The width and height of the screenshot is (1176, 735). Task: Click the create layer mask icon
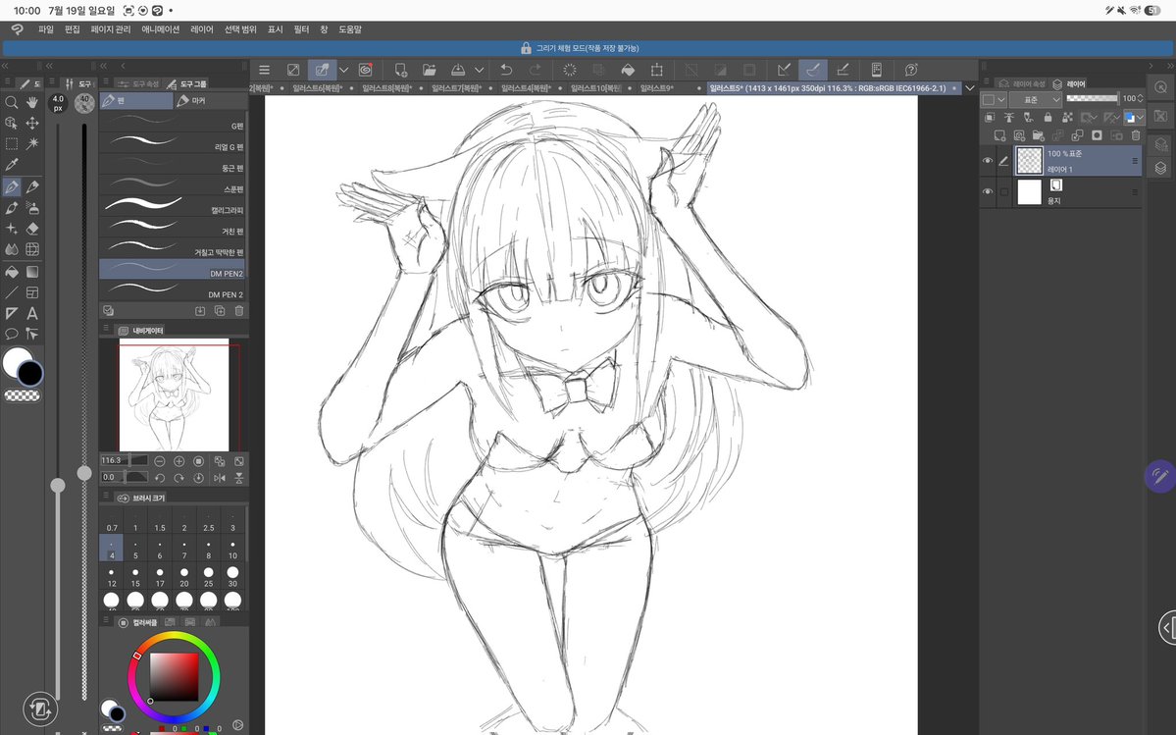(1097, 135)
